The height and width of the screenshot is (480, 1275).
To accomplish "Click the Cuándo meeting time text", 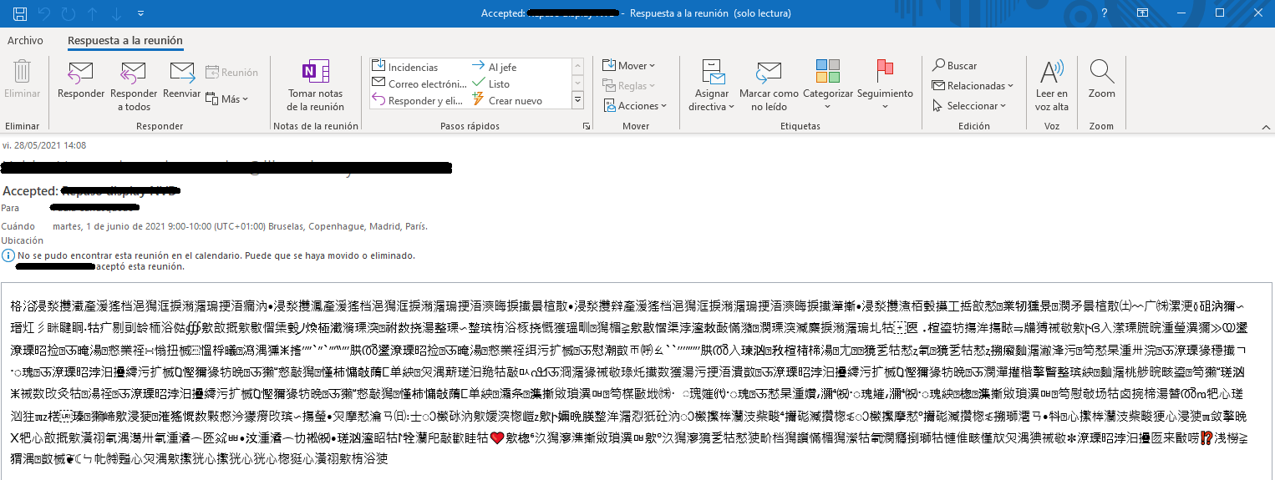I will tap(239, 226).
